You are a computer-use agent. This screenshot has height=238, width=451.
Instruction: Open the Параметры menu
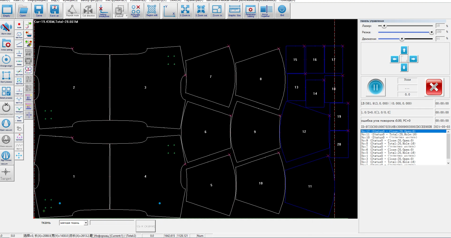[194, 1]
